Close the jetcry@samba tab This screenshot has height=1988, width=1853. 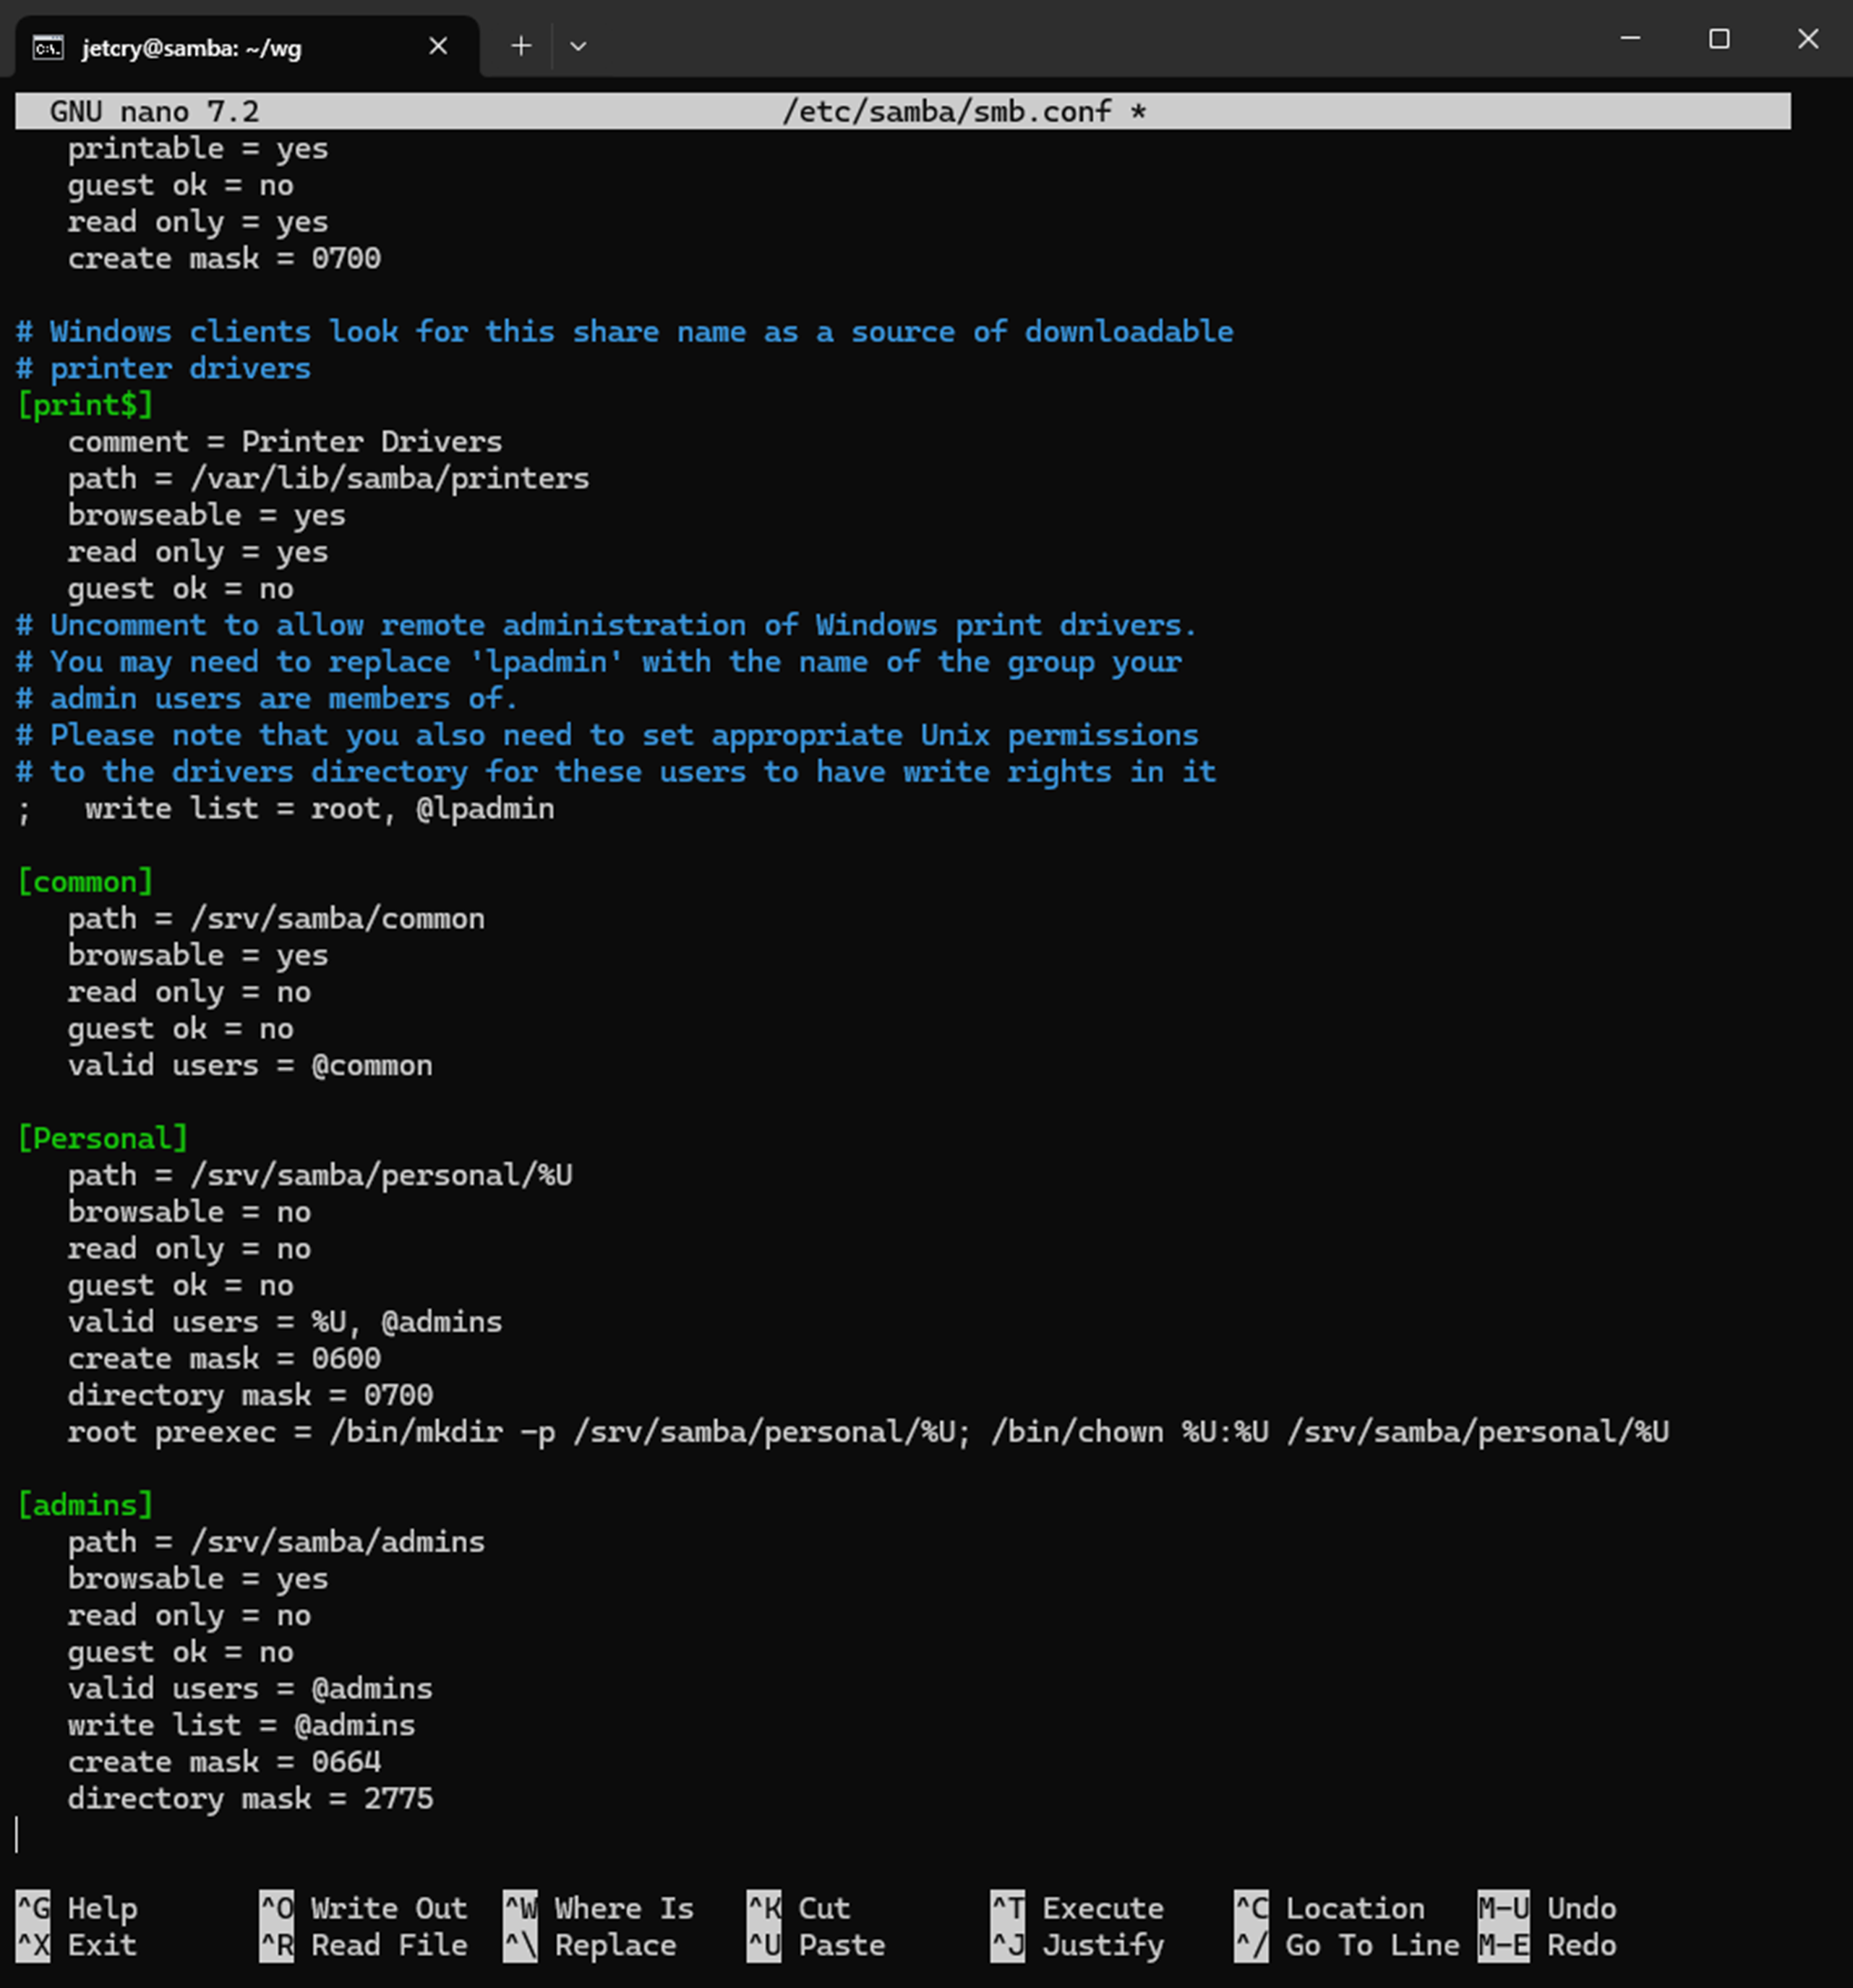coord(438,46)
